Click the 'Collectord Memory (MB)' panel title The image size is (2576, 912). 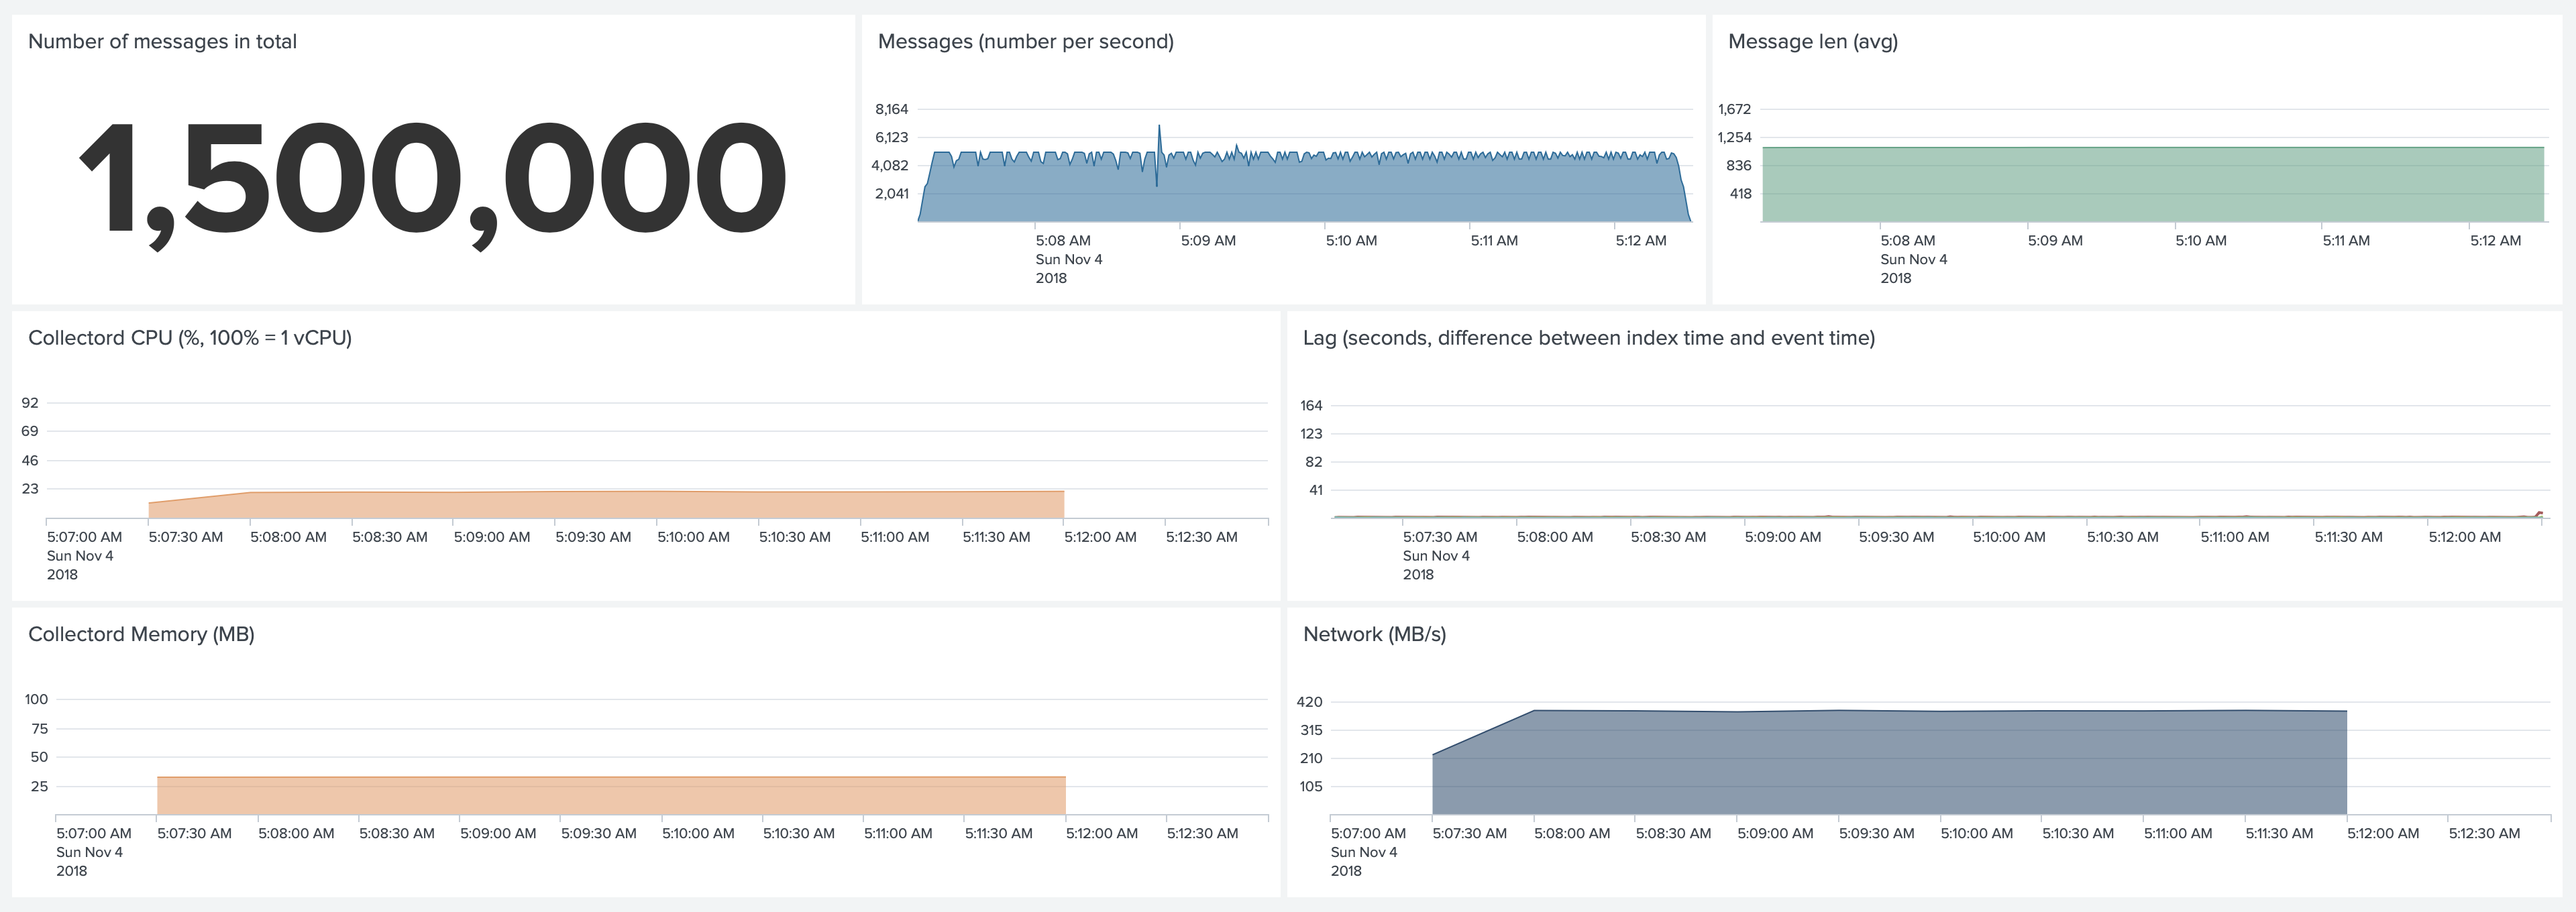141,634
